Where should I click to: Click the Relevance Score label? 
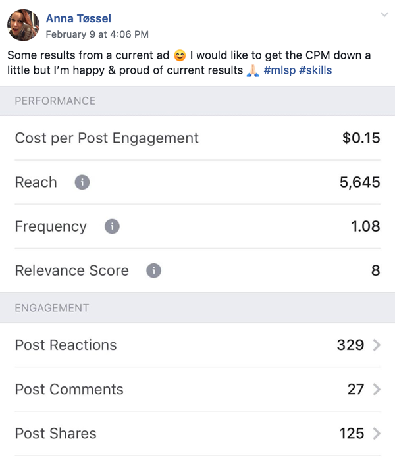click(x=72, y=270)
